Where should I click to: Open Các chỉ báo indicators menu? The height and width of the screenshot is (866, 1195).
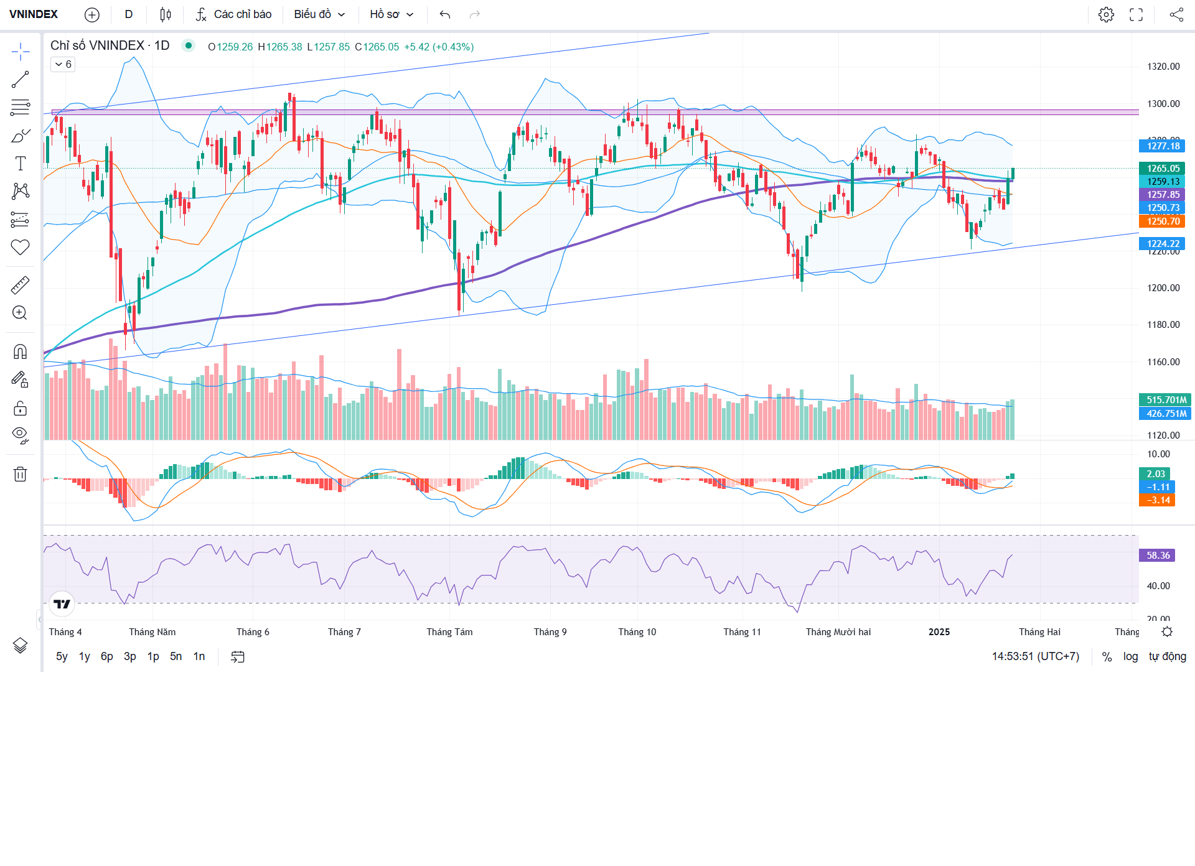234,14
